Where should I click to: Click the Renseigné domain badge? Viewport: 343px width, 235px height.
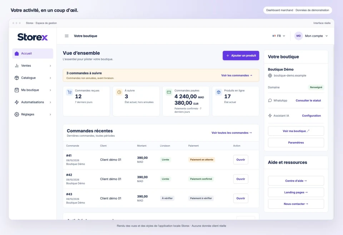coord(316,88)
